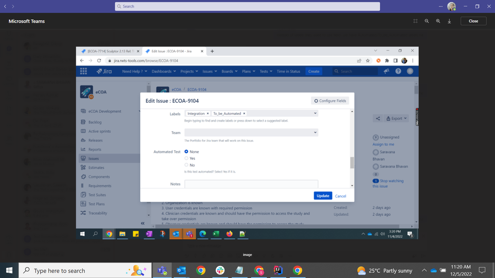Click Stop watching this issue
The width and height of the screenshot is (495, 278).
pos(387,184)
